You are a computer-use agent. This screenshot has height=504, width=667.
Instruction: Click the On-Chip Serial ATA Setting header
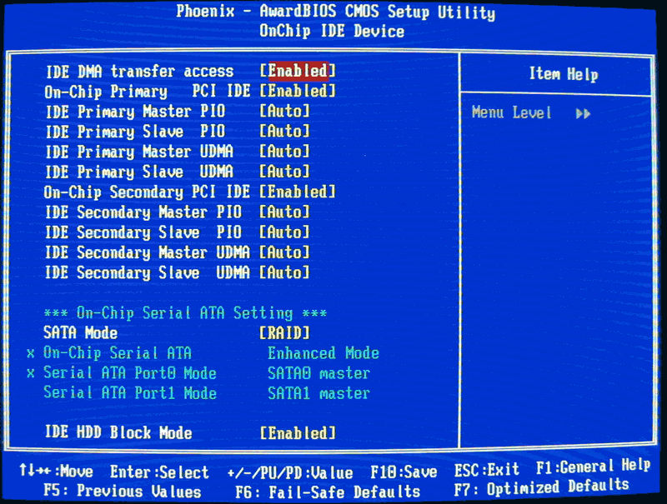(x=185, y=313)
